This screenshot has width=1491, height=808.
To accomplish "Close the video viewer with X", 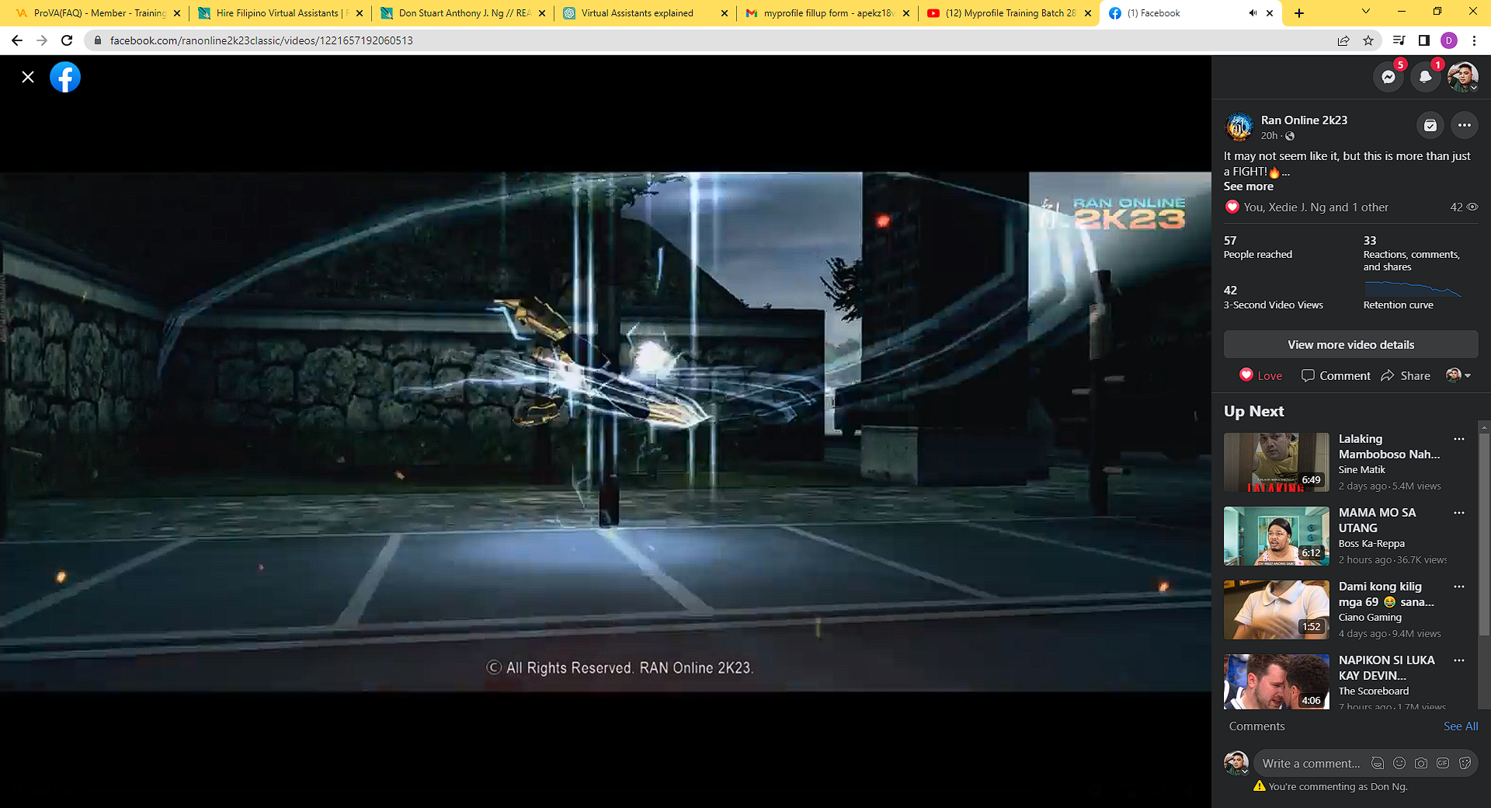I will pyautogui.click(x=28, y=77).
